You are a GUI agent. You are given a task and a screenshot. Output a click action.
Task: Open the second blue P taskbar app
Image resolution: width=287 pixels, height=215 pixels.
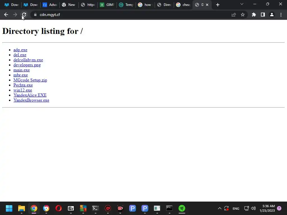pos(145,208)
